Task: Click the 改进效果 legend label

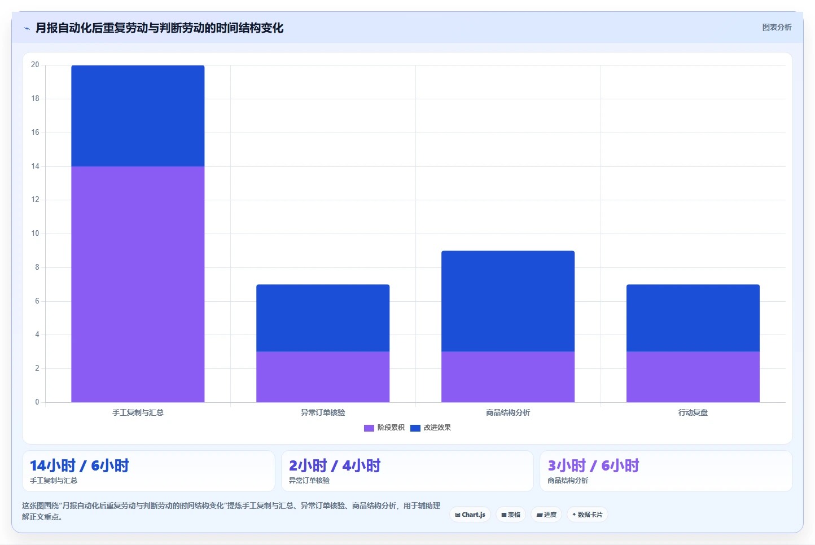Action: pos(437,428)
